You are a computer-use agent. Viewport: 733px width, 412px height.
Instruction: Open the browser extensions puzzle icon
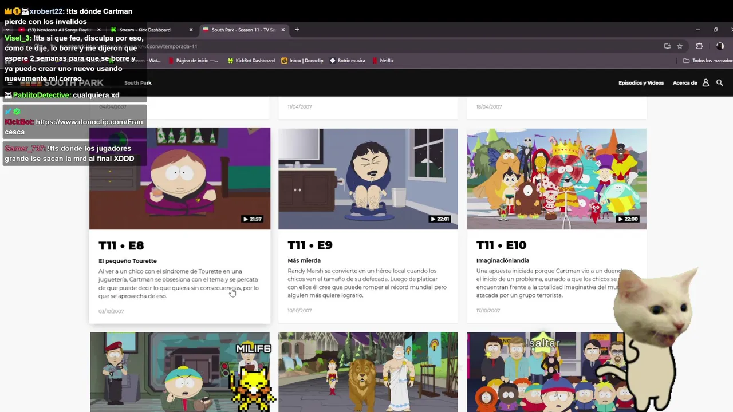point(699,46)
